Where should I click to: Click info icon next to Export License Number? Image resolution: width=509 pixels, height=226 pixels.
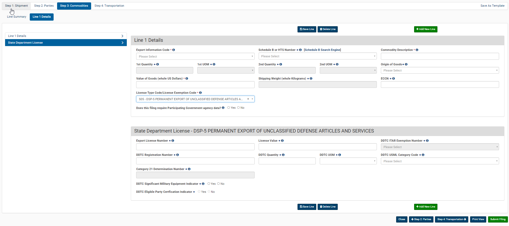tap(173, 141)
